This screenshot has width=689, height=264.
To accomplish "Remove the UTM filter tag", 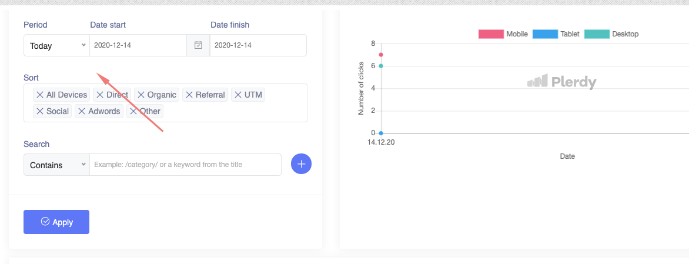I will pos(238,95).
